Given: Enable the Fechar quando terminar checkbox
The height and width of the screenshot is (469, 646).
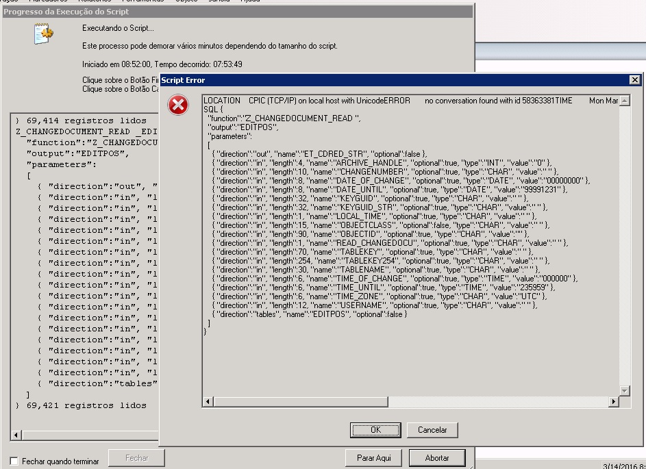Looking at the screenshot, I should pos(14,461).
